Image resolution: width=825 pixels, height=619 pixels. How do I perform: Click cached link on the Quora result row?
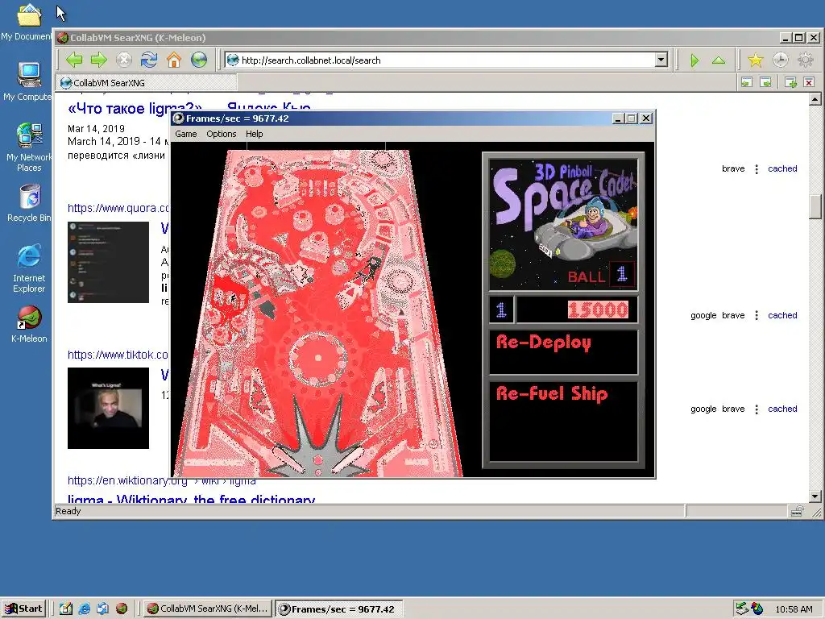(x=782, y=315)
